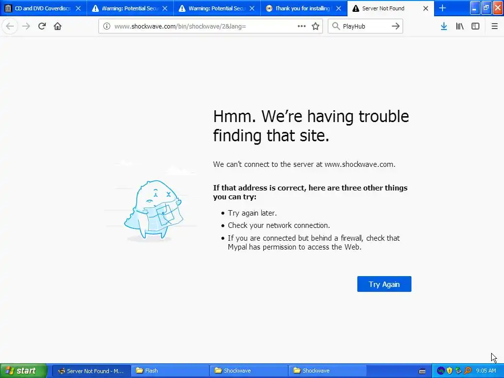The image size is (504, 378).
Task: Open the Flash folder from taskbar
Action: (x=170, y=371)
